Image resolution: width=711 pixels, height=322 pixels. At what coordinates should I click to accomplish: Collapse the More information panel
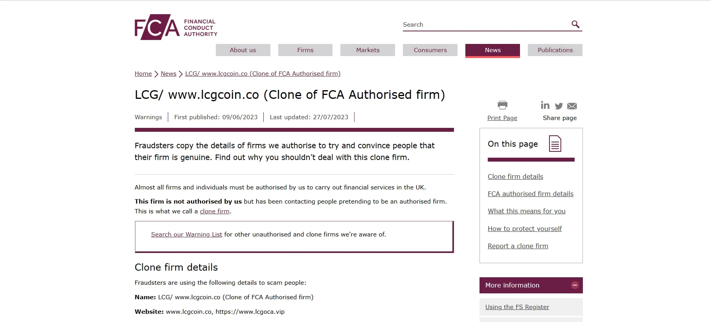[575, 285]
